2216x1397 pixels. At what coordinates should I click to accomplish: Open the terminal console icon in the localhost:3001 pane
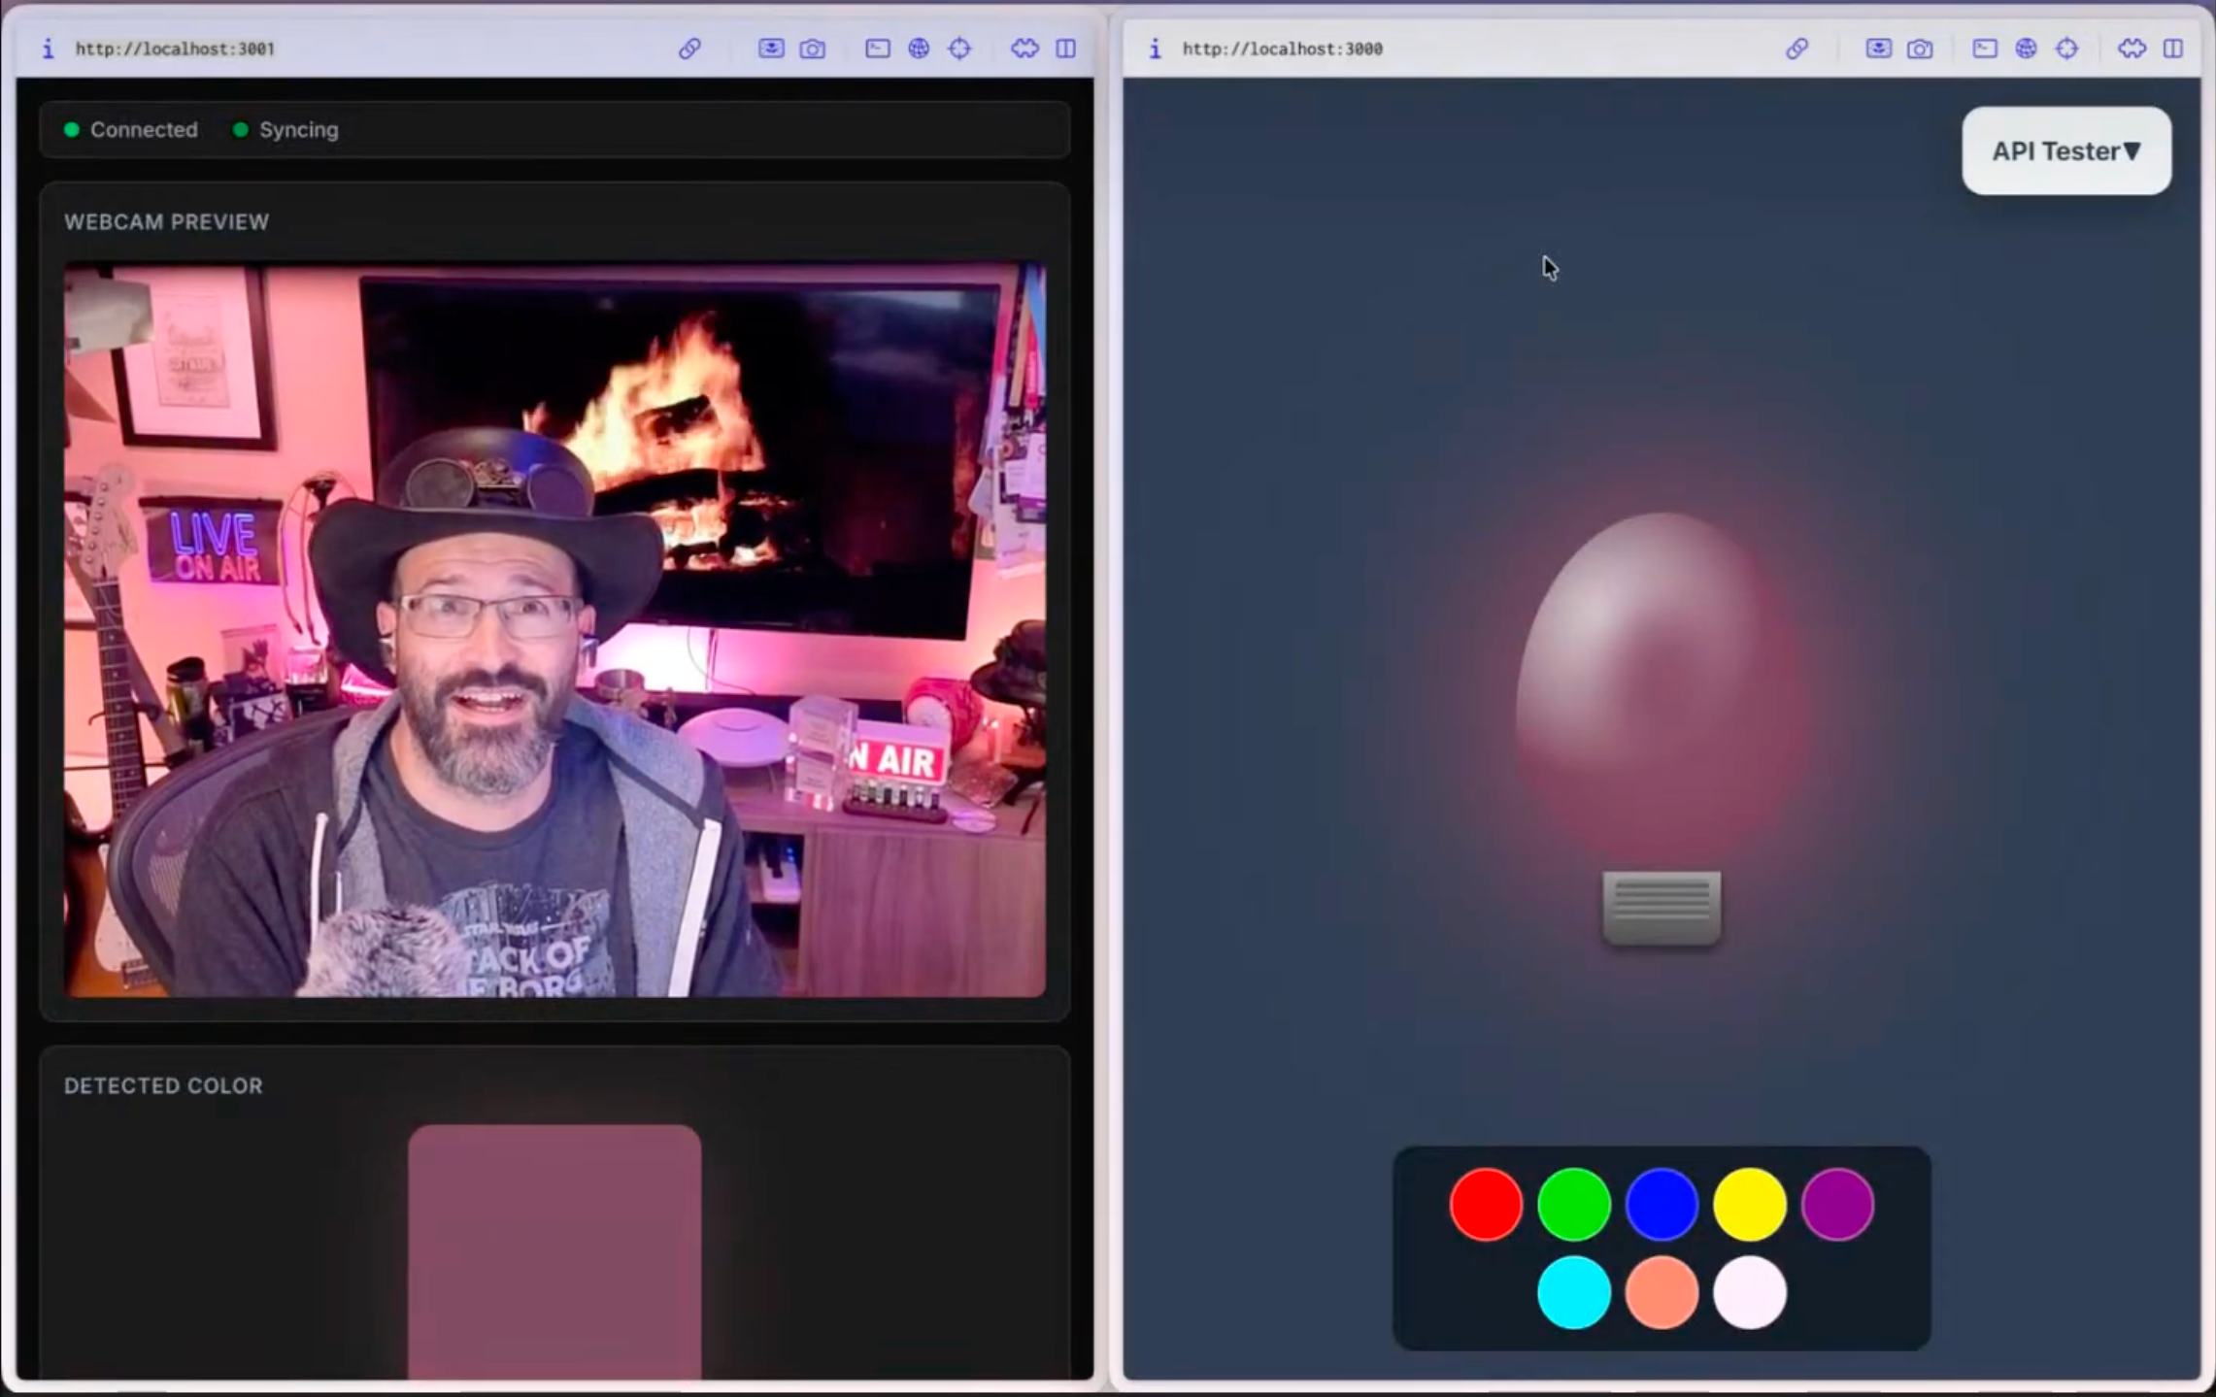point(878,49)
